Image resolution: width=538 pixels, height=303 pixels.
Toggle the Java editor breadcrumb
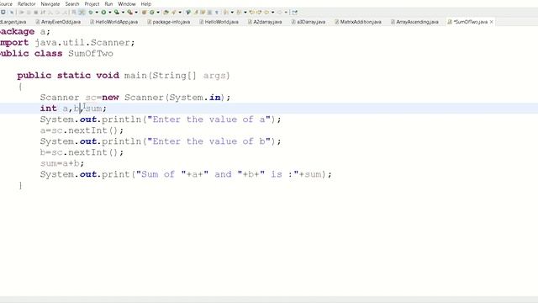[x=188, y=13]
